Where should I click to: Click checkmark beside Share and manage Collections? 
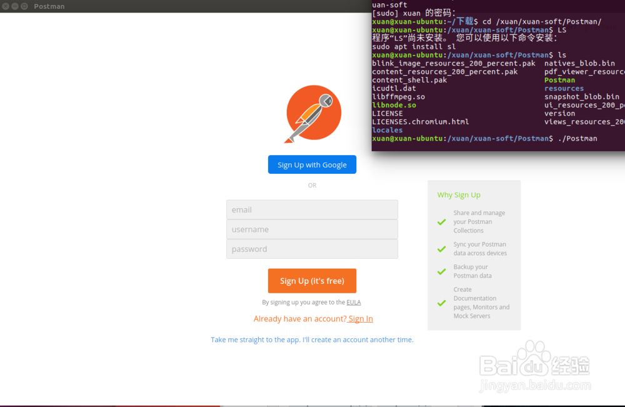tap(442, 222)
